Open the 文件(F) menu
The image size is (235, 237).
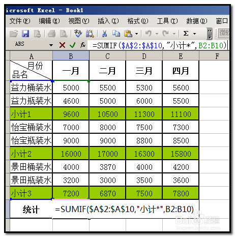pos(20,21)
